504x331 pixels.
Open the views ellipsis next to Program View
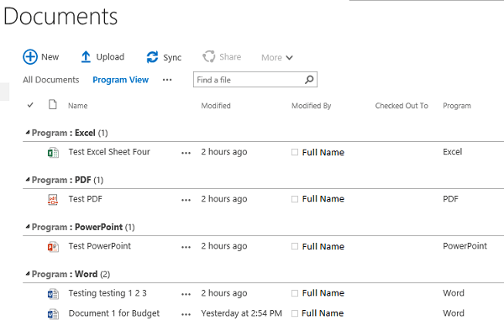pos(167,80)
